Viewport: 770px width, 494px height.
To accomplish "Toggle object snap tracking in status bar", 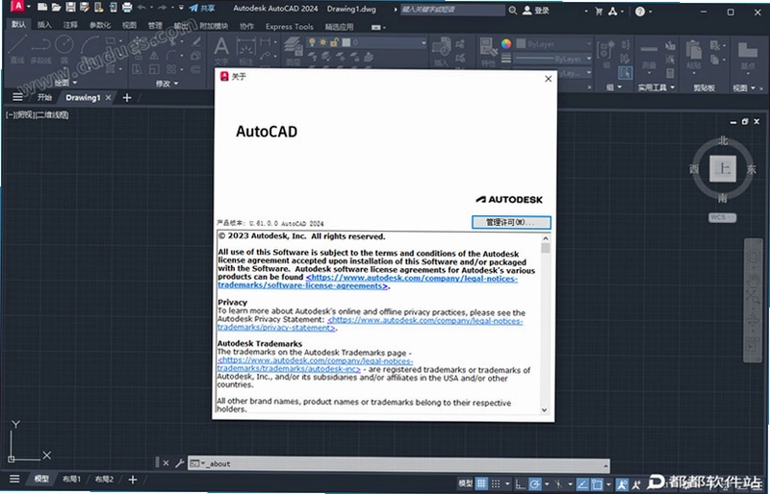I will point(582,484).
